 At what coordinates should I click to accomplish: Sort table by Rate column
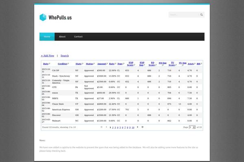(x=111, y=64)
